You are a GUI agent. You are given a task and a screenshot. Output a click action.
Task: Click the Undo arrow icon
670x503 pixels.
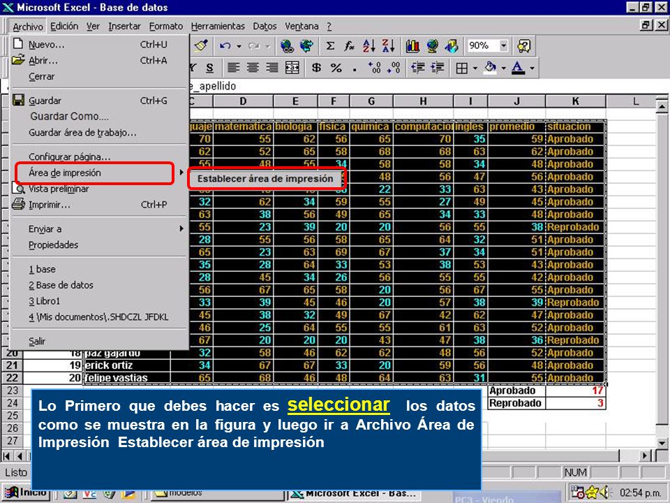coord(225,46)
